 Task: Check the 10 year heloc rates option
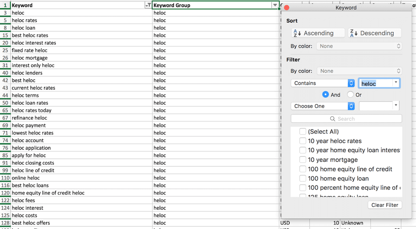tap(303, 141)
